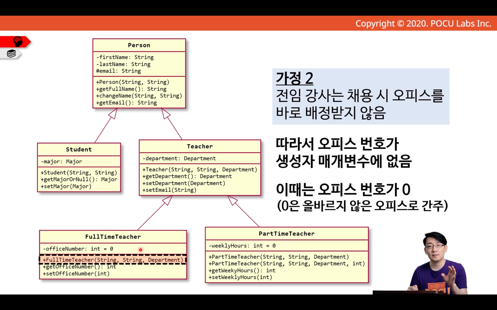Click the PartTimeTeacher class title
The width and height of the screenshot is (497, 310).
[287, 234]
